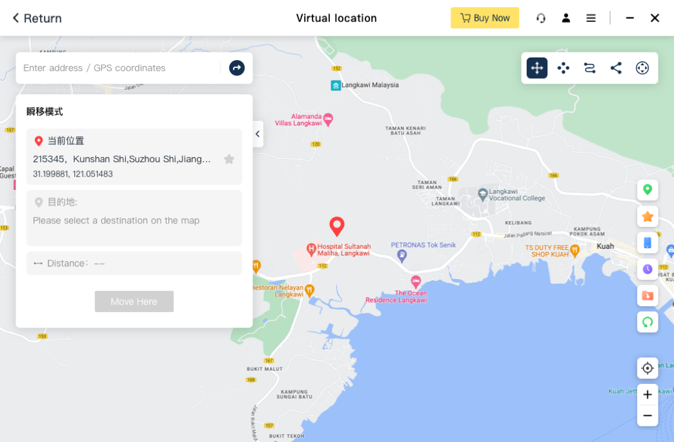The width and height of the screenshot is (674, 442).
Task: Open history via the purple clock icon
Action: pos(648,269)
